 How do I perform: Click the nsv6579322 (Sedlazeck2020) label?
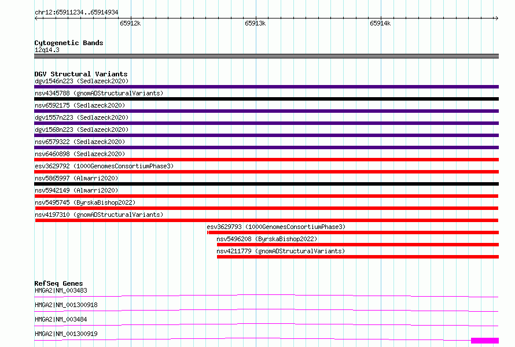pos(80,142)
